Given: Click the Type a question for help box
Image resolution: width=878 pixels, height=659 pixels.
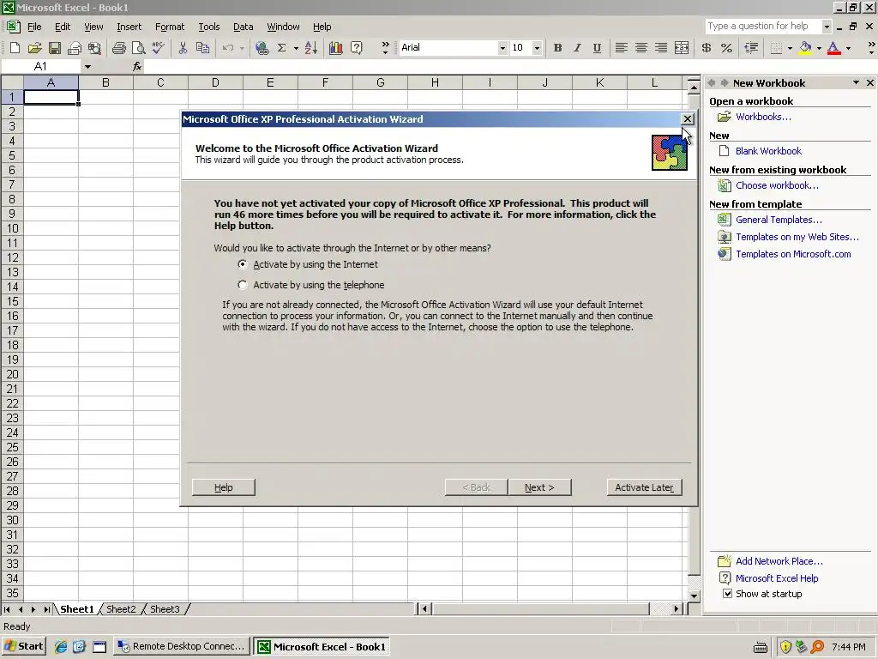Looking at the screenshot, I should [763, 26].
